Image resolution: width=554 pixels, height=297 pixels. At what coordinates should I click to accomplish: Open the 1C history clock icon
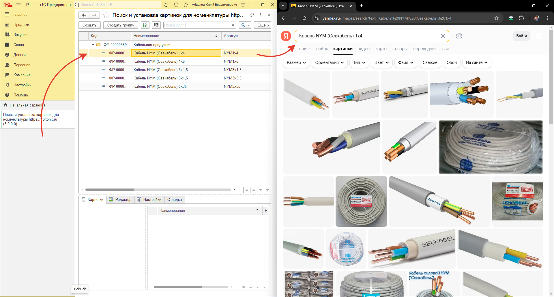pos(176,5)
